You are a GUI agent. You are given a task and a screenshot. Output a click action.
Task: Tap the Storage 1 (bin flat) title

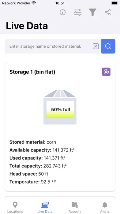point(32,72)
